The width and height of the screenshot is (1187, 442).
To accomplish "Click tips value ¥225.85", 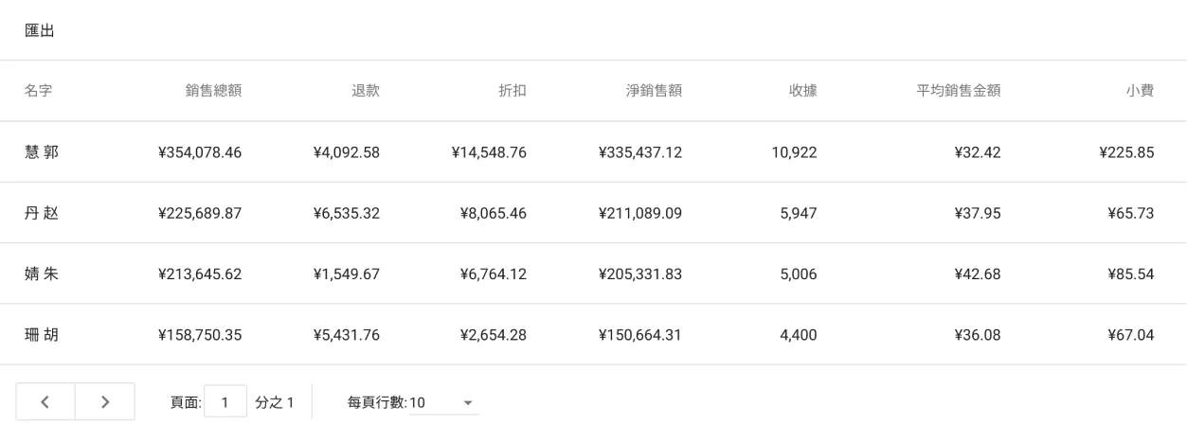I will [1126, 152].
